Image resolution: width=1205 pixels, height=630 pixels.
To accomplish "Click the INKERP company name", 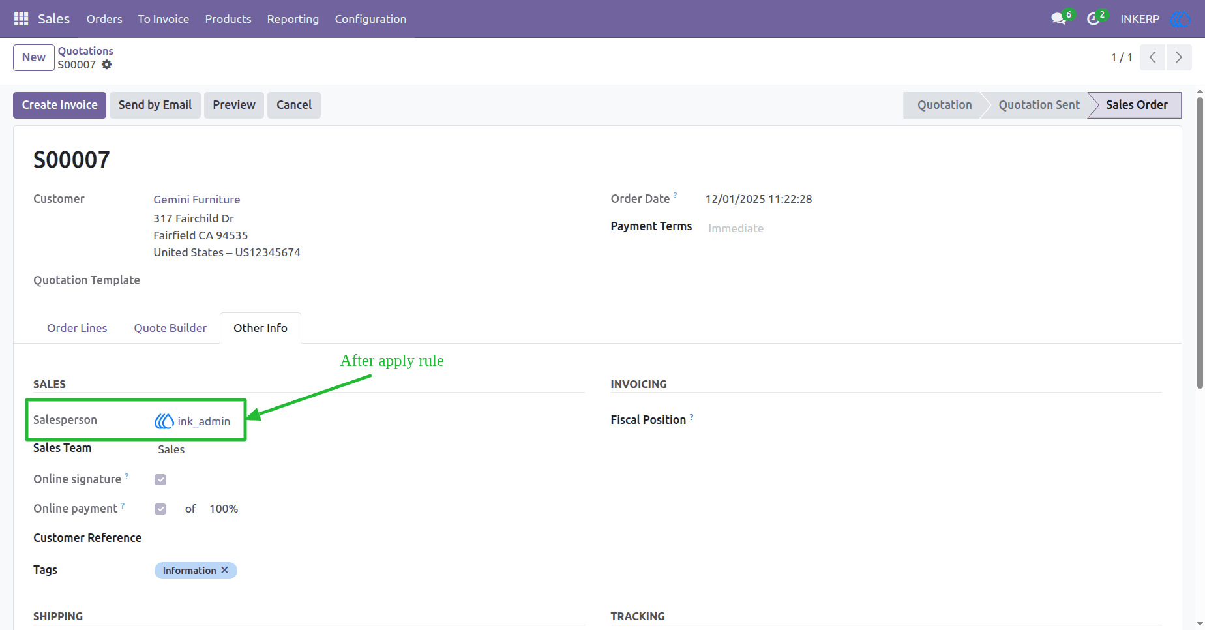I will [1140, 19].
